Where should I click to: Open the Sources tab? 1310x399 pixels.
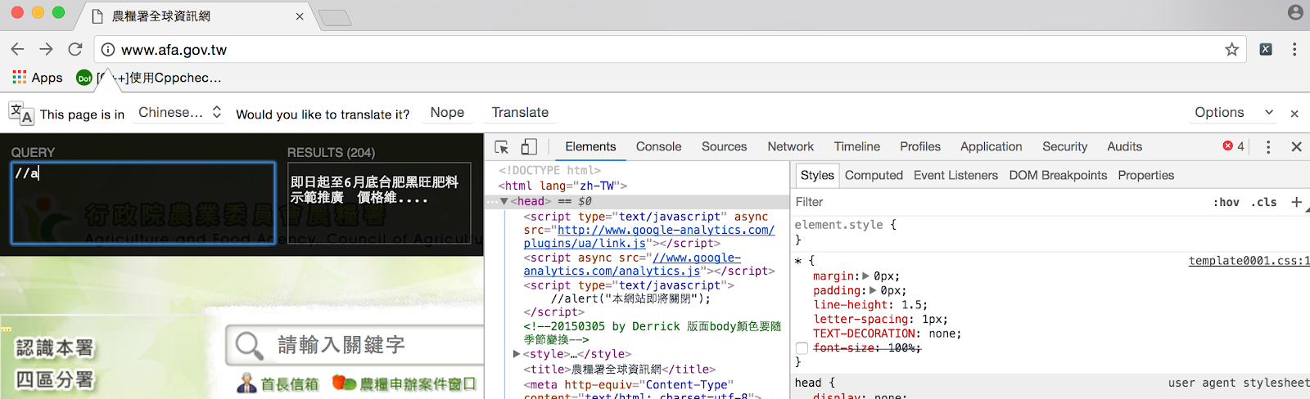[724, 146]
